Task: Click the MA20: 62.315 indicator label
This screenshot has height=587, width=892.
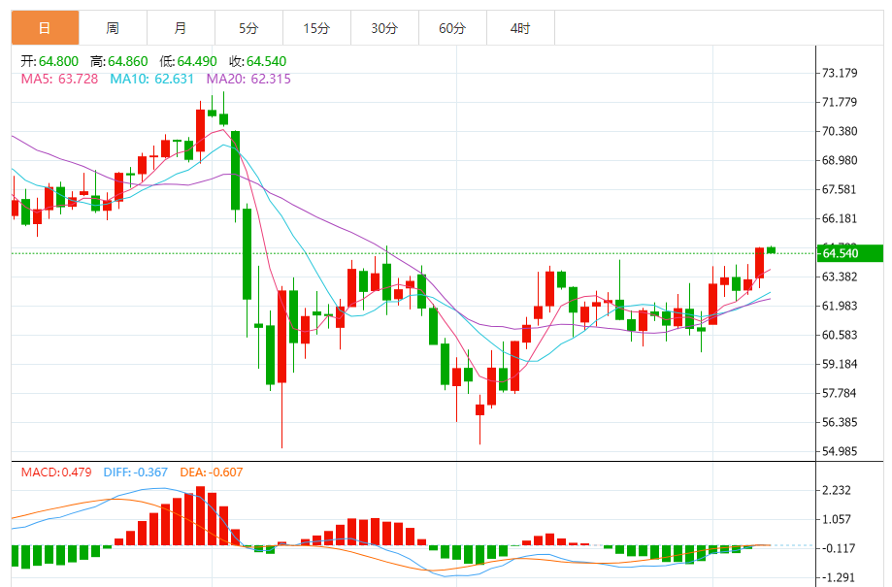Action: coord(248,79)
